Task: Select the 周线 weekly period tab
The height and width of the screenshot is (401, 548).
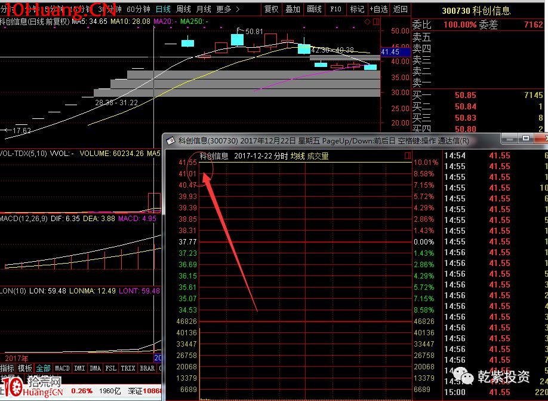Action: pos(183,10)
